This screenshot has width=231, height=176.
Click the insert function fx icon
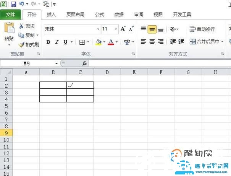pos(84,64)
